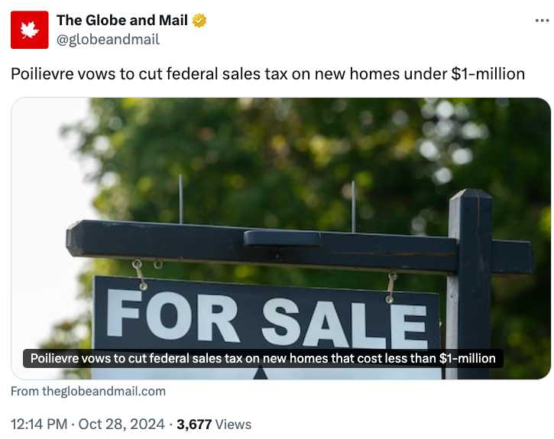Click the left metal hook holding the sign
554x439 pixels.
pyautogui.click(x=139, y=273)
